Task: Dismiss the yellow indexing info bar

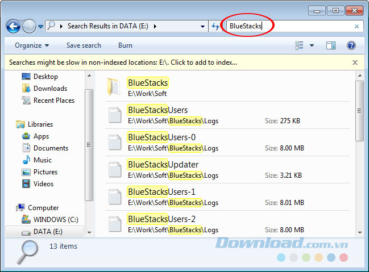Action: [355, 62]
